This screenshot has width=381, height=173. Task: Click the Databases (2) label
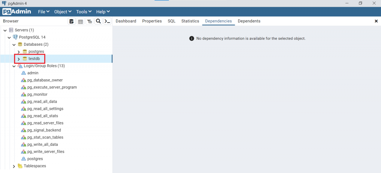pyautogui.click(x=36, y=45)
